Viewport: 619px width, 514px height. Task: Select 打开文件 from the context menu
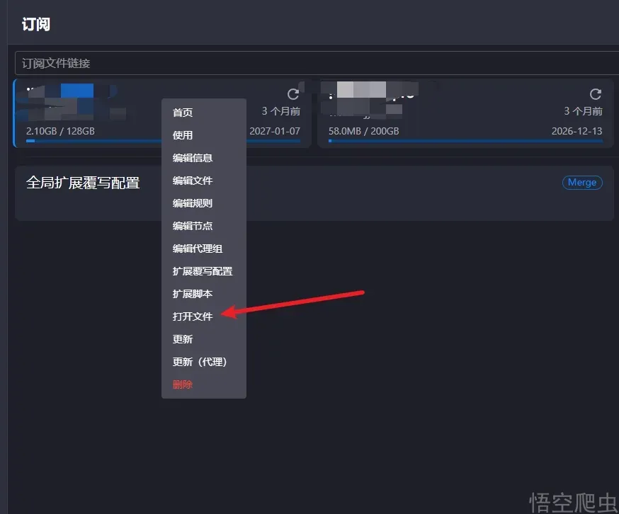click(x=193, y=316)
